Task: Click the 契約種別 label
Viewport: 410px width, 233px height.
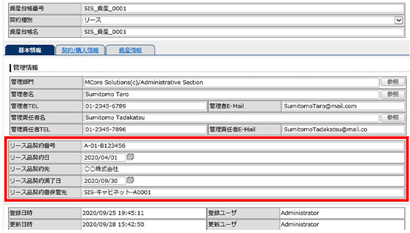Action: click(21, 20)
